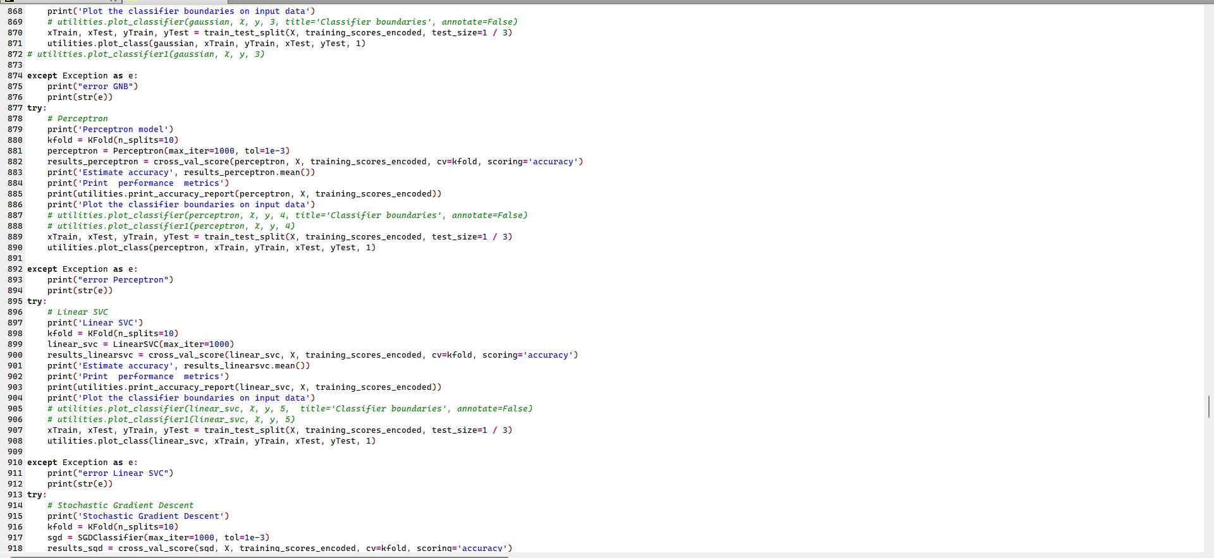Click "LinearSVC(max_iter=1000)" on line 899

pos(174,344)
